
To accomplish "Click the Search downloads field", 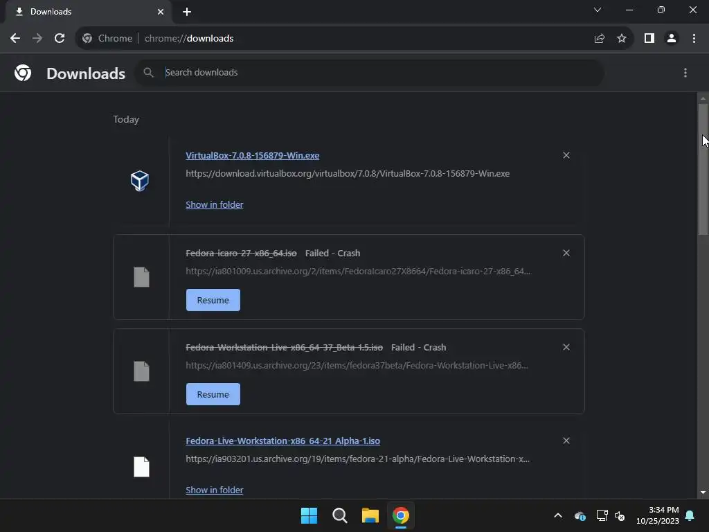I will click(371, 72).
